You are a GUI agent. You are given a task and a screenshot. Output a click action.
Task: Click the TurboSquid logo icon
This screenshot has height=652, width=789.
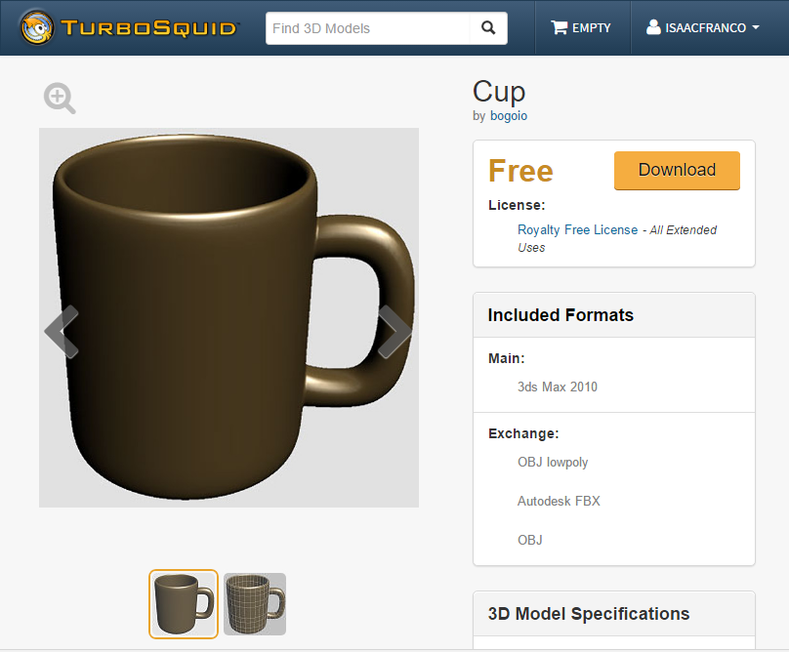[x=36, y=27]
